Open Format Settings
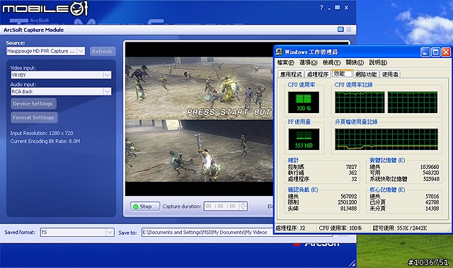Image resolution: width=453 pixels, height=268 pixels. (x=34, y=117)
